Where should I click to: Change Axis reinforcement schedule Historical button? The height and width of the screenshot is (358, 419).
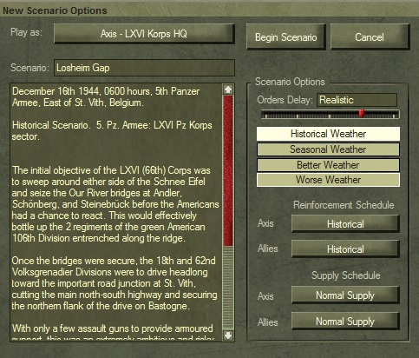pos(345,224)
